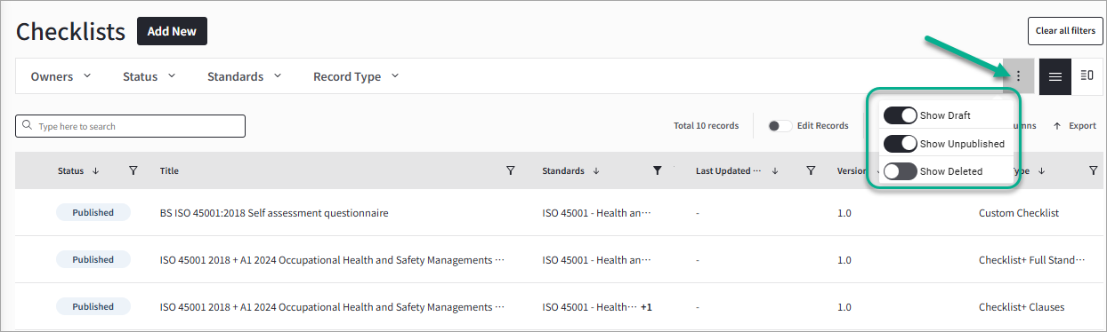Click 'Checklist+ Full Stand…' type cell
The image size is (1107, 332).
tap(1031, 260)
